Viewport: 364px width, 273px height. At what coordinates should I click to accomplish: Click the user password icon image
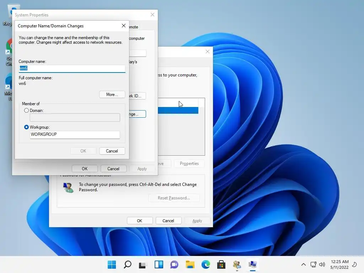pos(68,187)
